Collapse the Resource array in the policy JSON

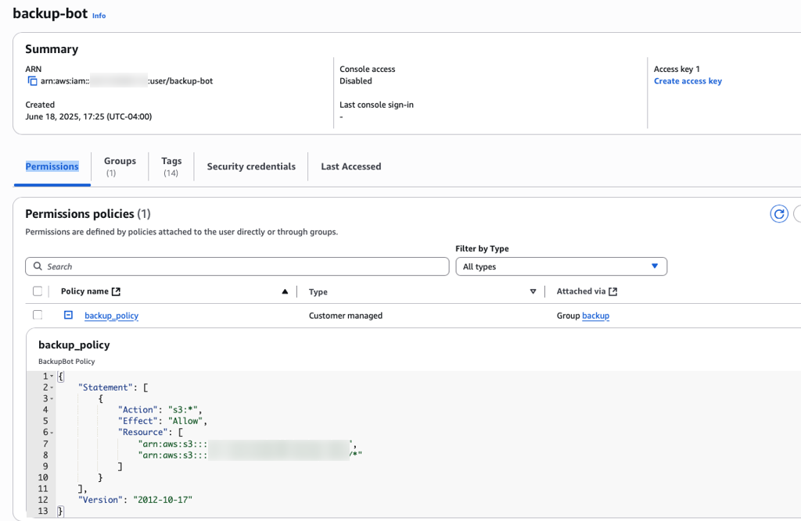click(51, 431)
